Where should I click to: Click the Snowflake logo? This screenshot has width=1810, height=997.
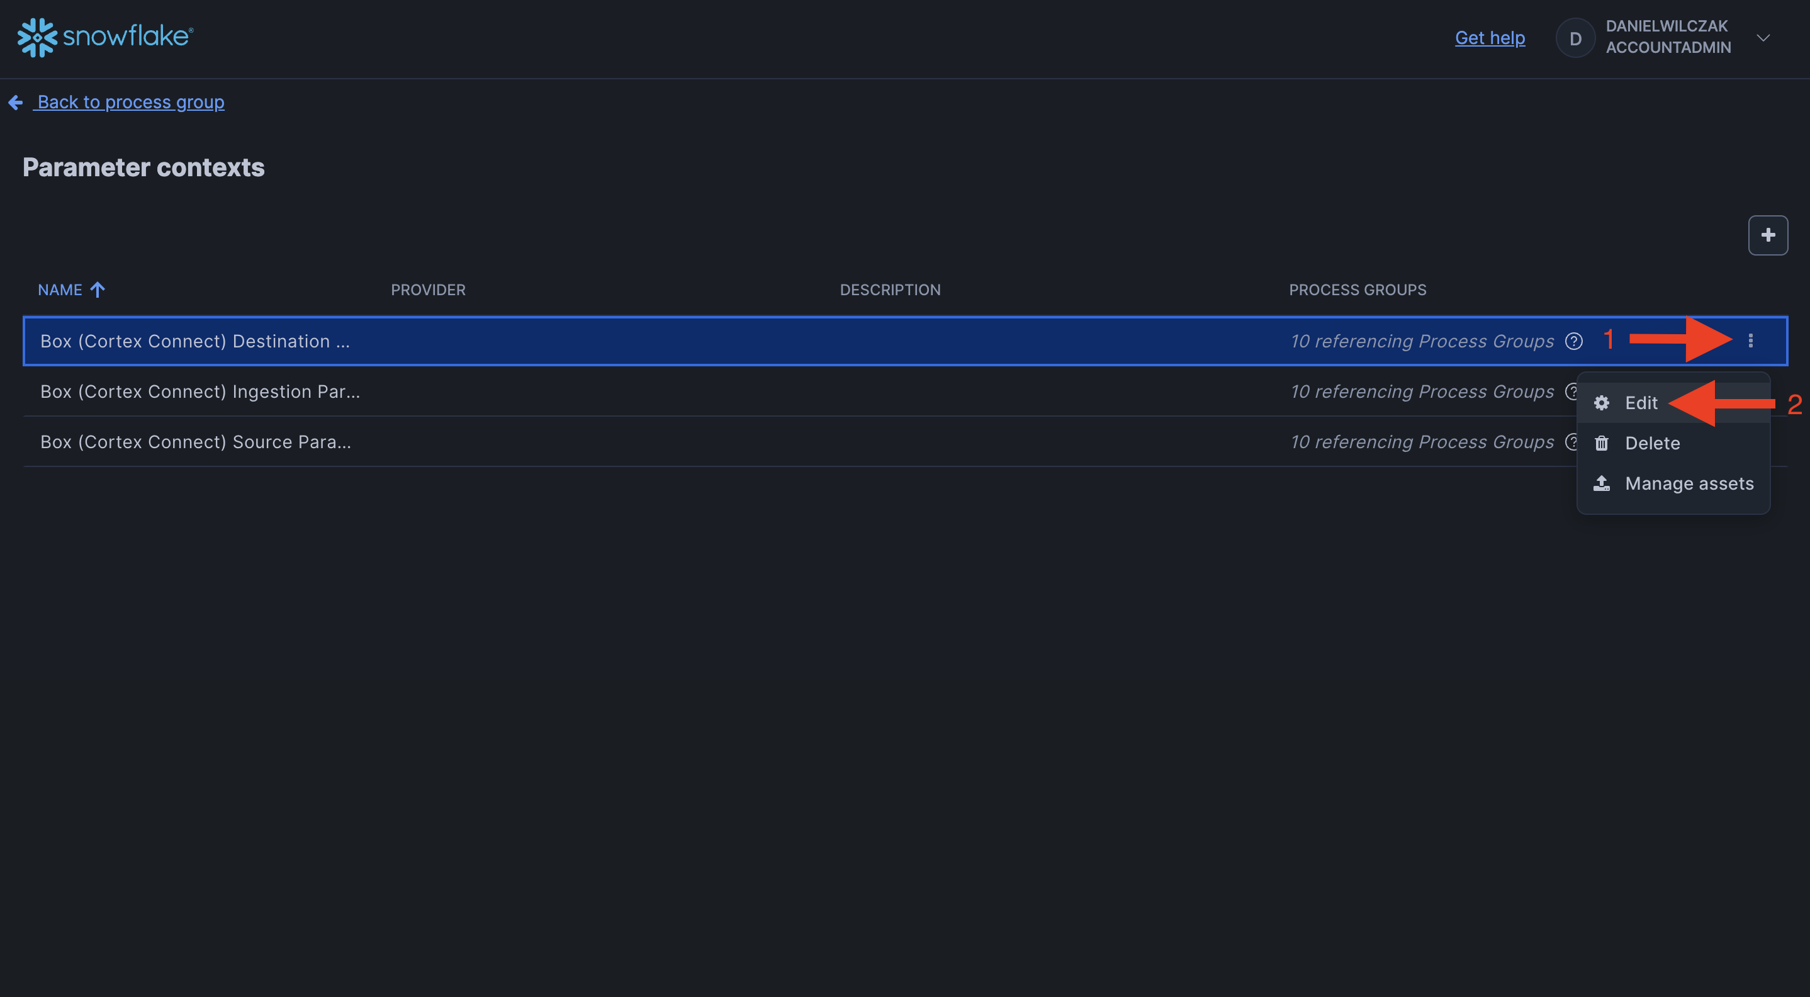point(105,37)
